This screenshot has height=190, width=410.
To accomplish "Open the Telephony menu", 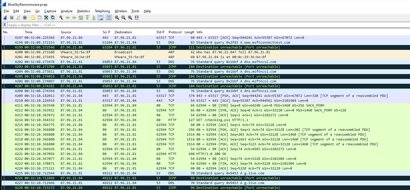I will [x=102, y=11].
